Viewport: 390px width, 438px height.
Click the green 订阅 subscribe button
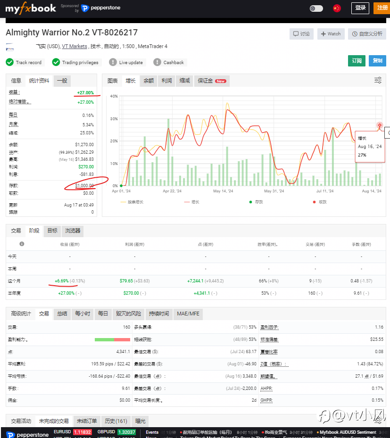coord(357,61)
